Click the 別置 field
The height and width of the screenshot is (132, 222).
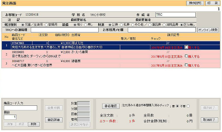(84, 103)
